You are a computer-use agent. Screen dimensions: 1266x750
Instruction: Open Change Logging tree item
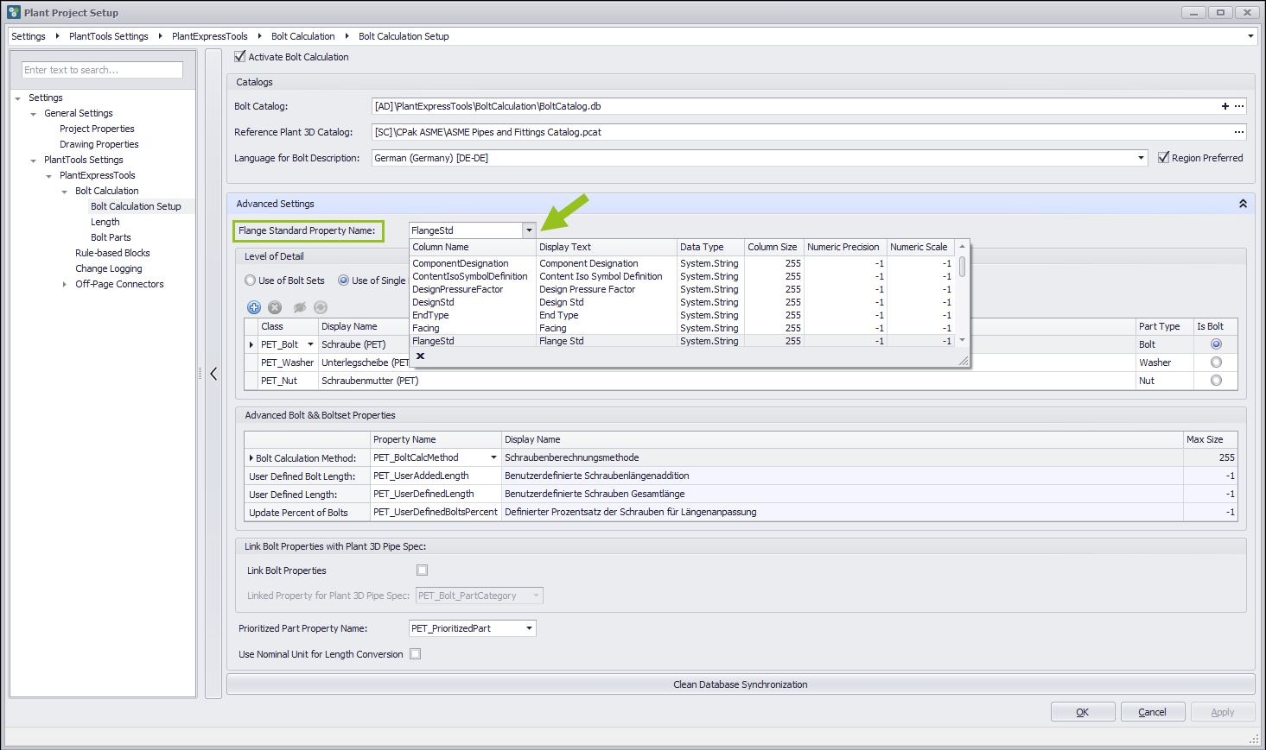pos(109,268)
